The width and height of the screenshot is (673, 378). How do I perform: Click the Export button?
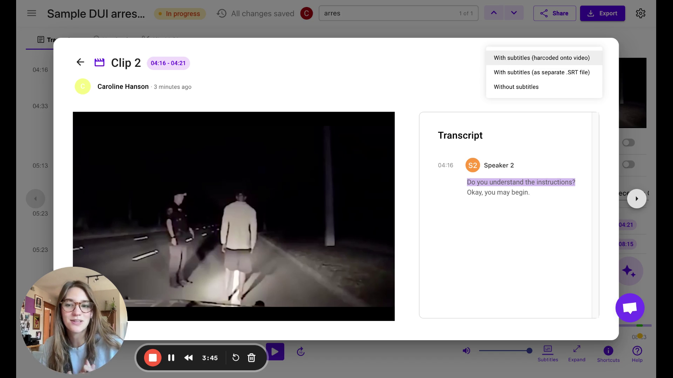[x=602, y=13]
